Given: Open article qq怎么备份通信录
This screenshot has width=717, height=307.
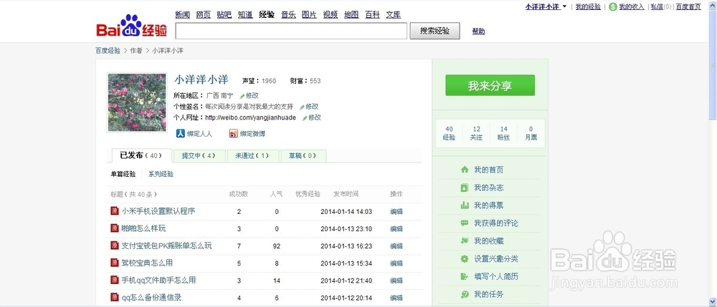Looking at the screenshot, I should 151,298.
